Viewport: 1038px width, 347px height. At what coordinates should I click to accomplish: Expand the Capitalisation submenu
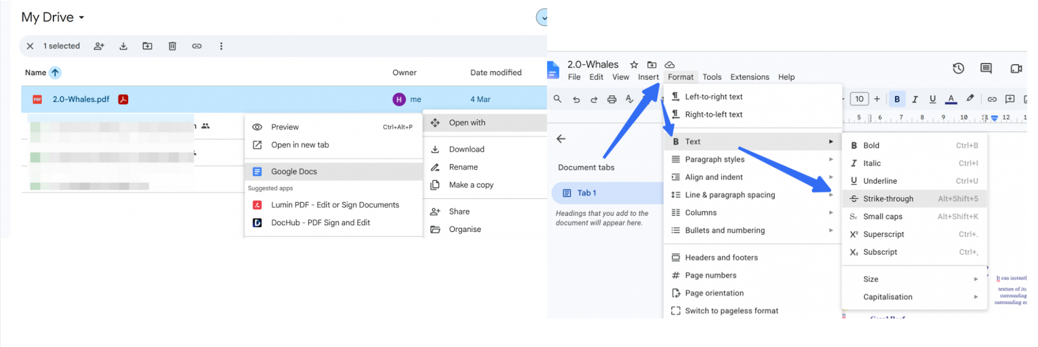[914, 297]
